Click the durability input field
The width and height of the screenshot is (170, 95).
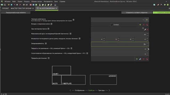pyautogui.click(x=119, y=35)
